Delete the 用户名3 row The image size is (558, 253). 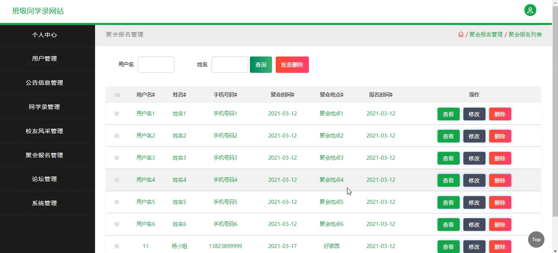coord(500,158)
